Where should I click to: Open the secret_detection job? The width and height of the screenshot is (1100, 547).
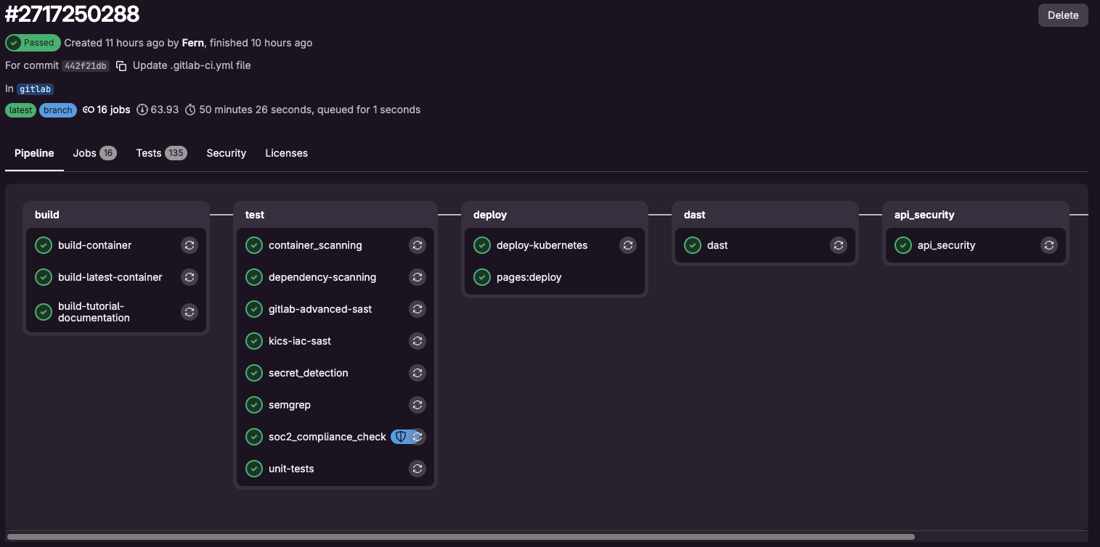click(x=309, y=373)
